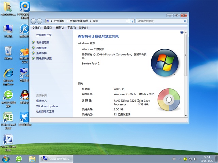This screenshot has height=163, width=218.
Task: Show hidden tray icons arrow
Action: (180, 159)
